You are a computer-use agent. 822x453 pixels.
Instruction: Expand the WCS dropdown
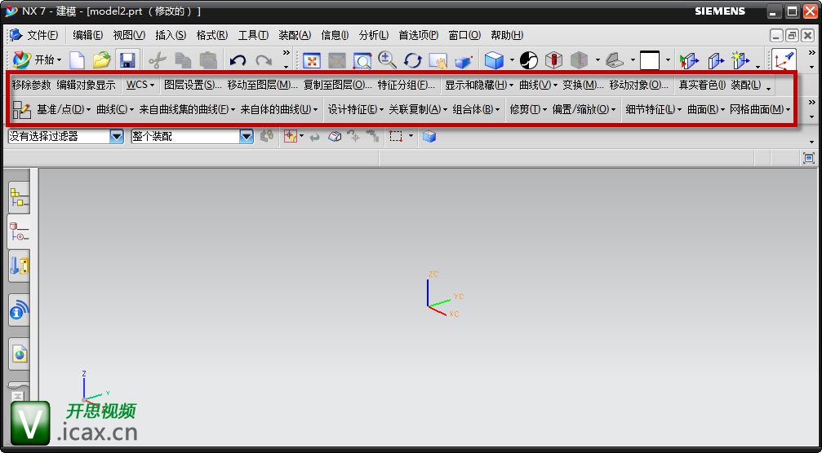140,85
